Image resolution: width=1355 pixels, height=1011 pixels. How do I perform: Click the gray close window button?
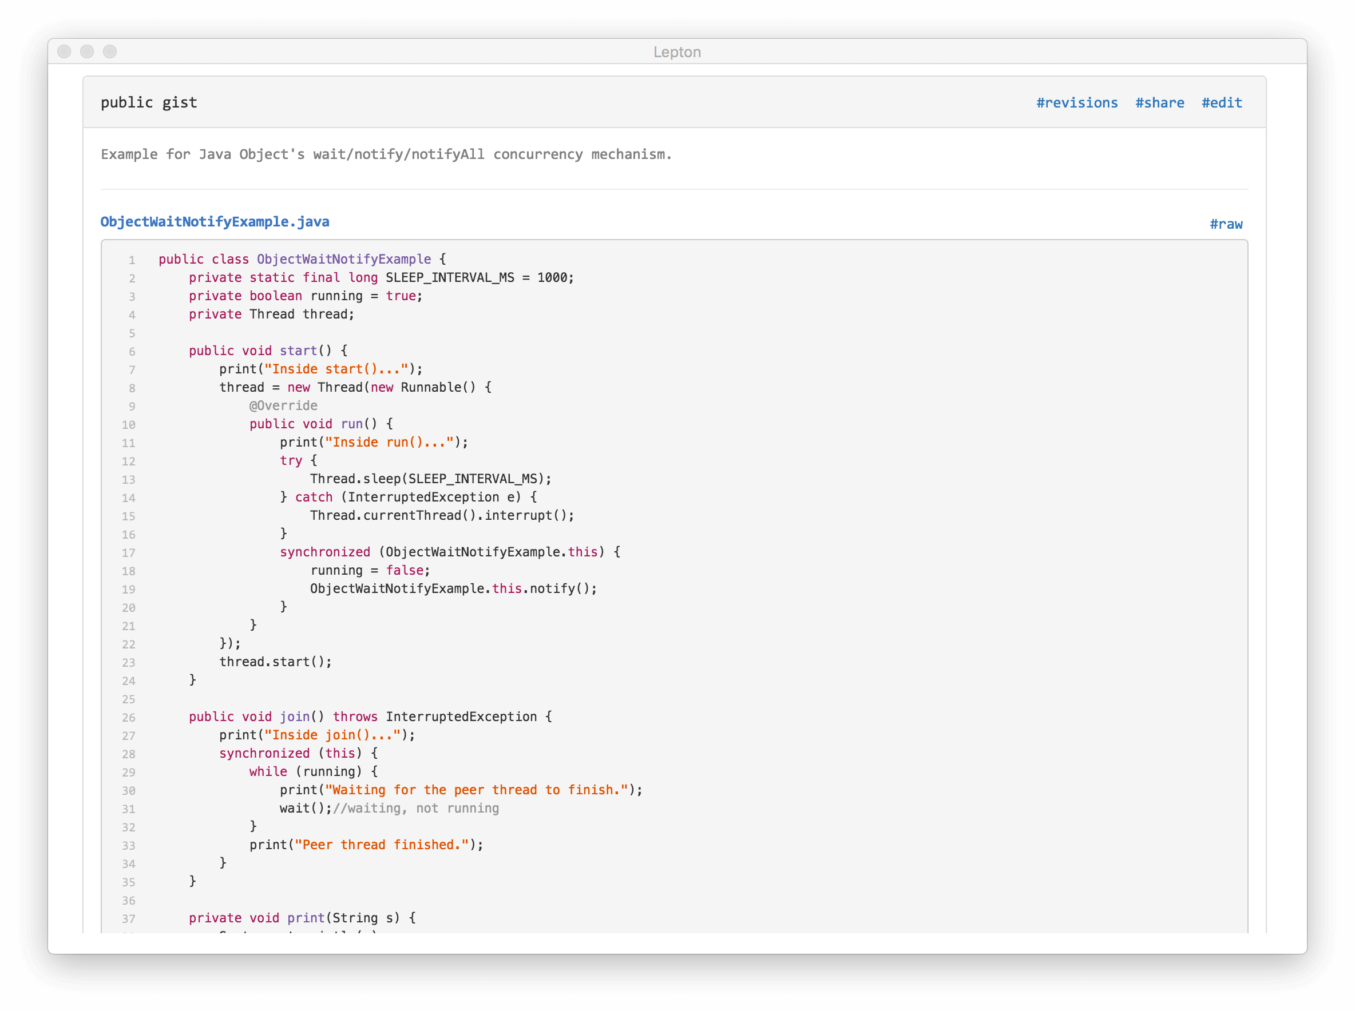coord(64,51)
